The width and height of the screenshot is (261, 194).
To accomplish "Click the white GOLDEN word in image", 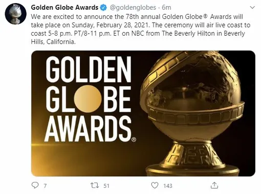I will pyautogui.click(x=88, y=69).
